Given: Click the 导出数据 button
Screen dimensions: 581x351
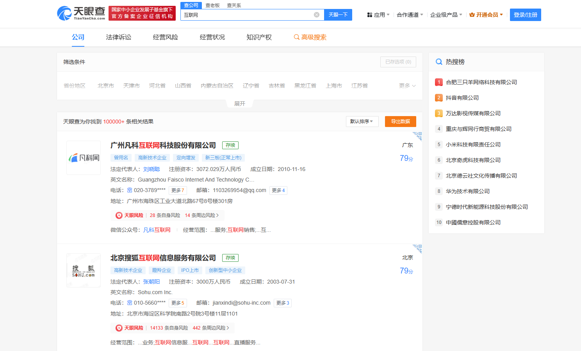Looking at the screenshot, I should [x=401, y=122].
